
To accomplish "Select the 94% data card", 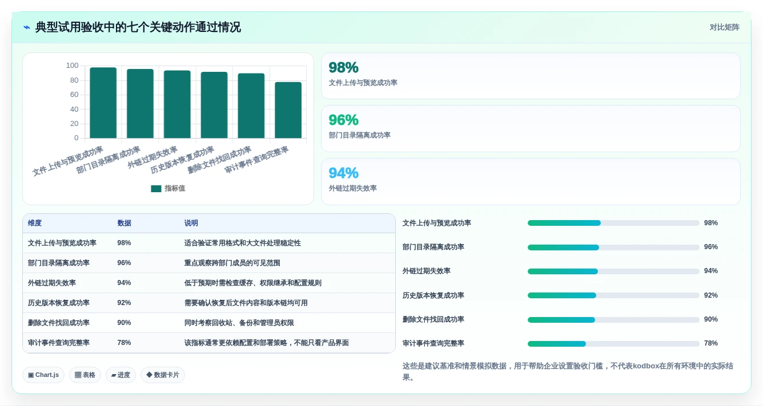I will coord(531,181).
